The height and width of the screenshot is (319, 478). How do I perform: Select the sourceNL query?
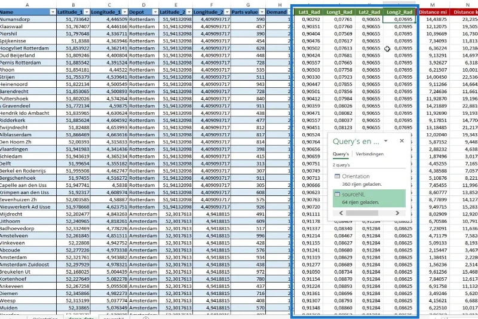tap(369, 198)
